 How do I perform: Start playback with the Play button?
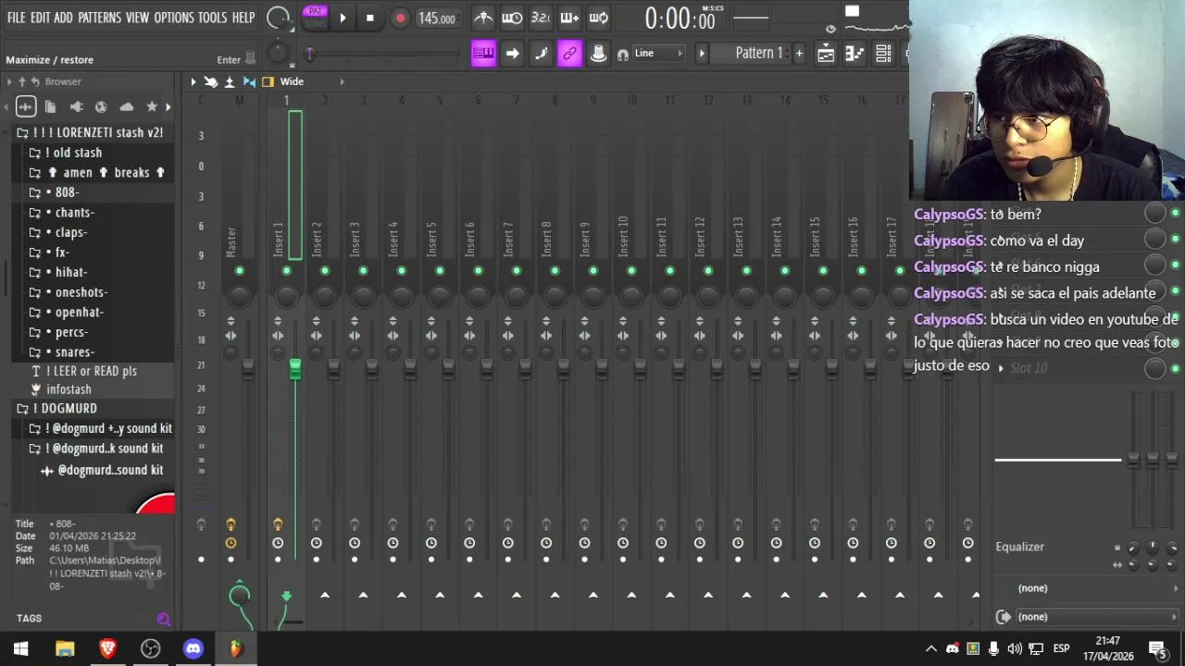pos(343,18)
